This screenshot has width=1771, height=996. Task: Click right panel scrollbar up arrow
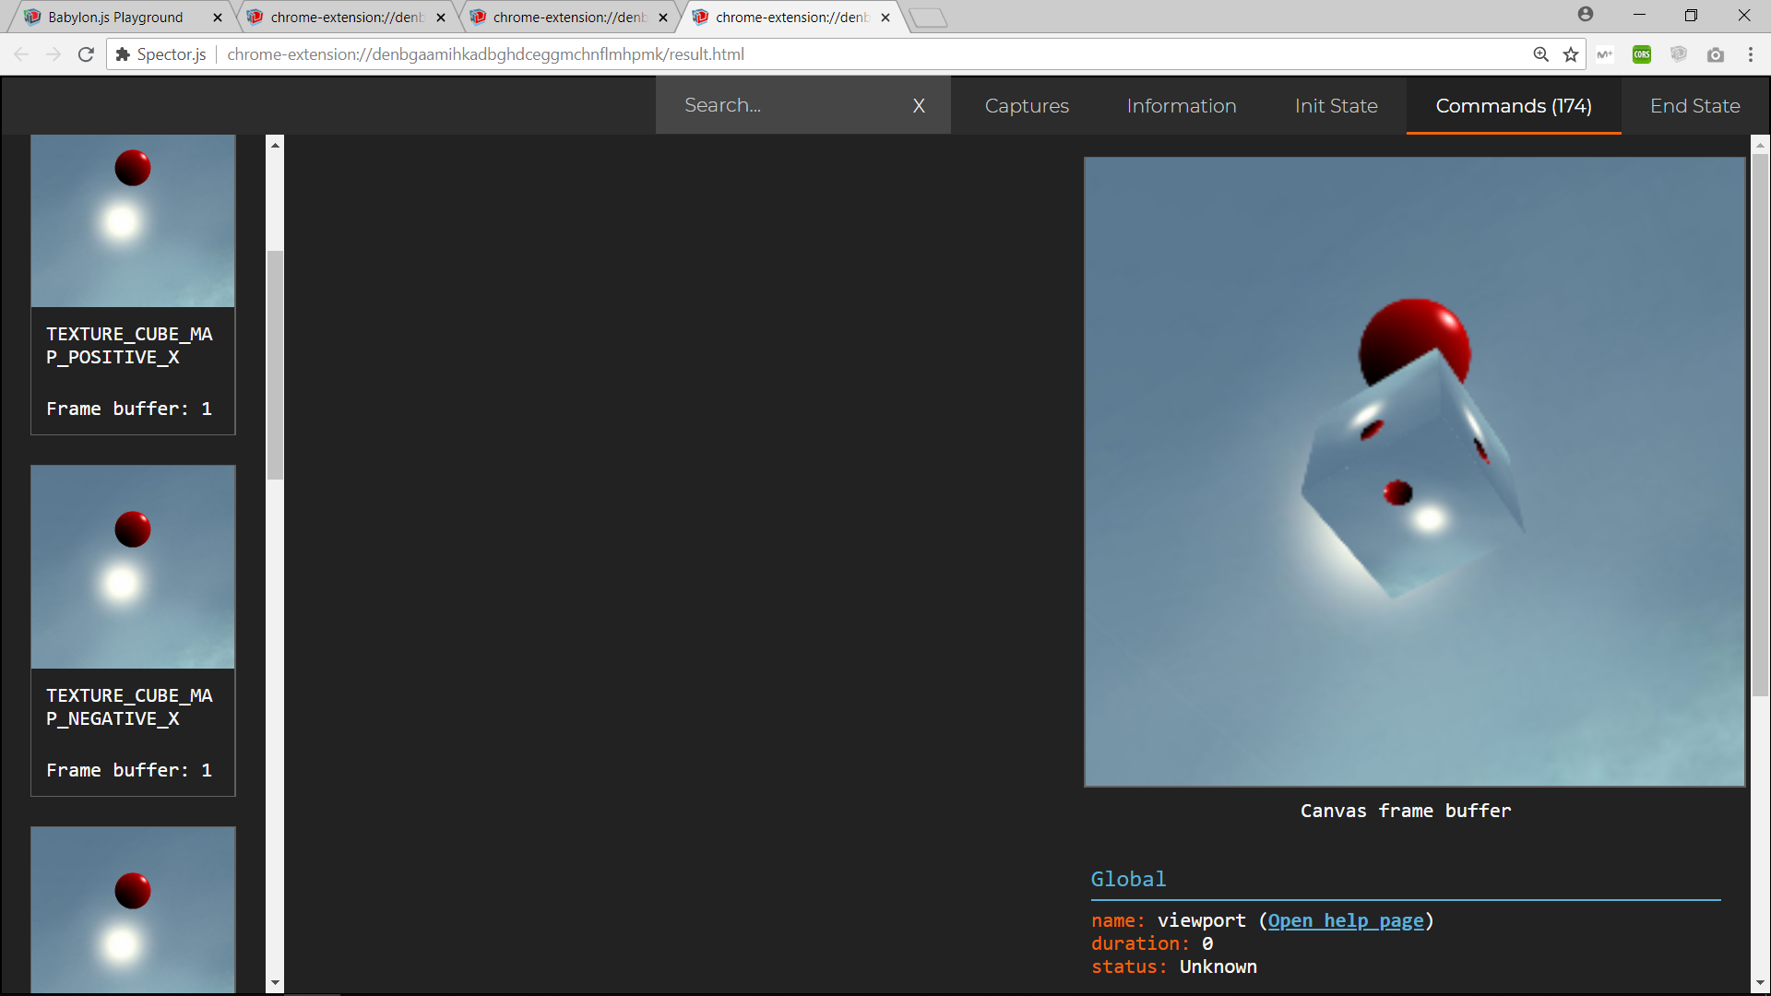(1760, 144)
